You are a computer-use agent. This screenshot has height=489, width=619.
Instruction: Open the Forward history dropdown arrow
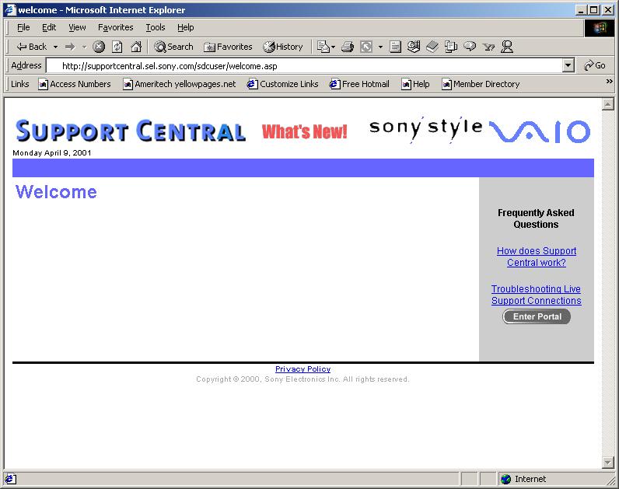84,47
